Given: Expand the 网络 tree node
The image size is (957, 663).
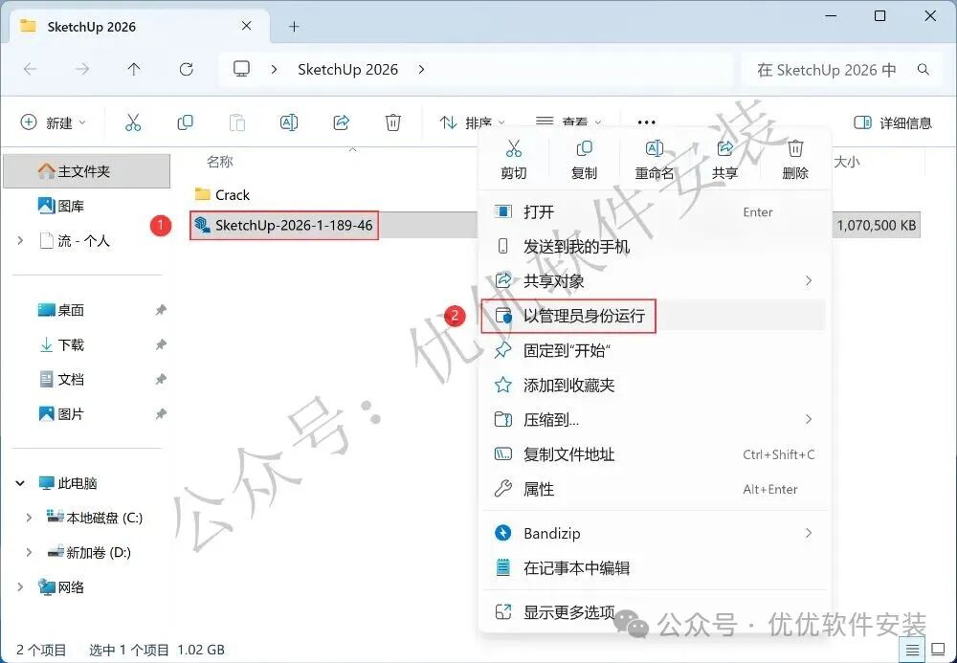Looking at the screenshot, I should (20, 587).
